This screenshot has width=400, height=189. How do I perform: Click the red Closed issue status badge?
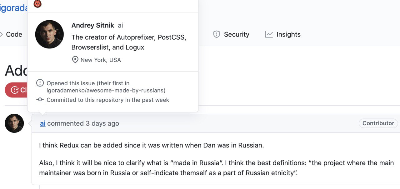coord(16,90)
